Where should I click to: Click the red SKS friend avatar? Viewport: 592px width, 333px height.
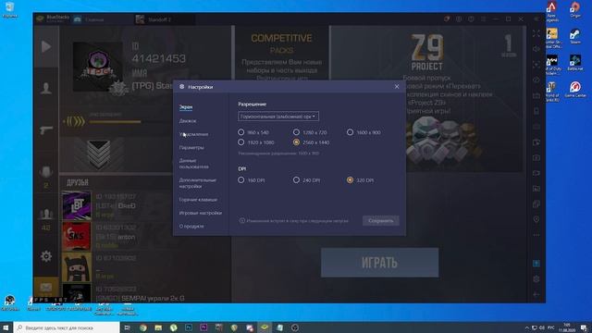pos(76,237)
